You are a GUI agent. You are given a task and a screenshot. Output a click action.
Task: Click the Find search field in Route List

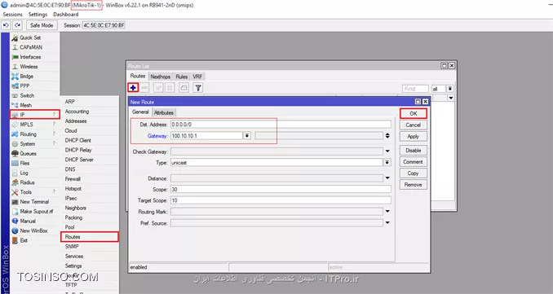click(x=415, y=89)
